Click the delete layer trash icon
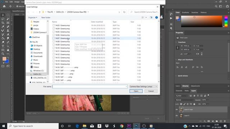 (225, 121)
